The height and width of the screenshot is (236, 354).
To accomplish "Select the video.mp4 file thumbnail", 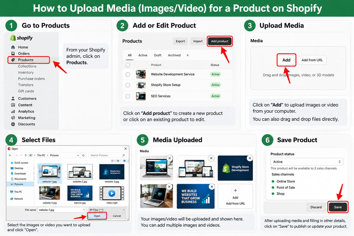I will point(111,193).
